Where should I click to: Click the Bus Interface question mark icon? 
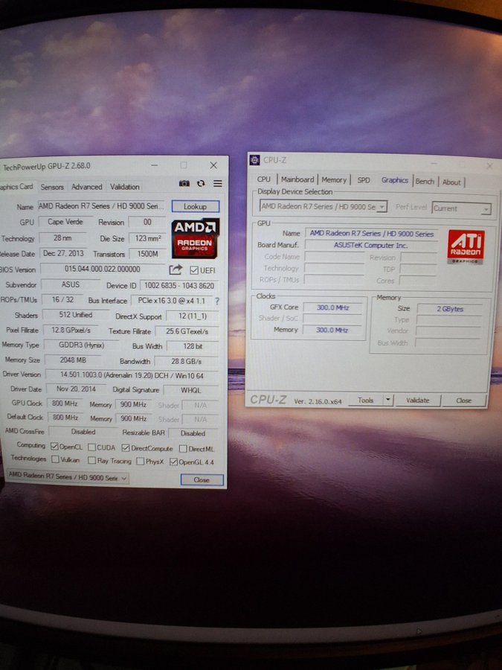click(x=216, y=301)
